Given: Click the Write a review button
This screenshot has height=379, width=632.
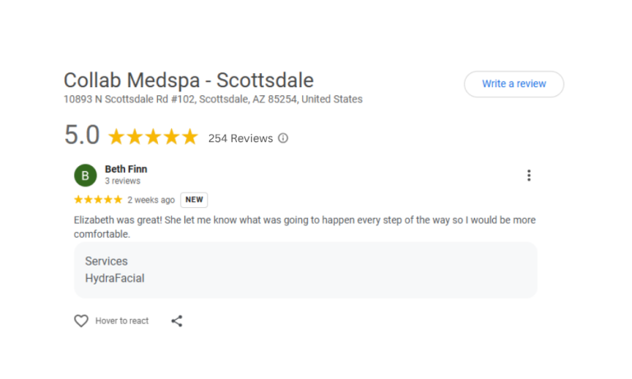Looking at the screenshot, I should pyautogui.click(x=513, y=84).
